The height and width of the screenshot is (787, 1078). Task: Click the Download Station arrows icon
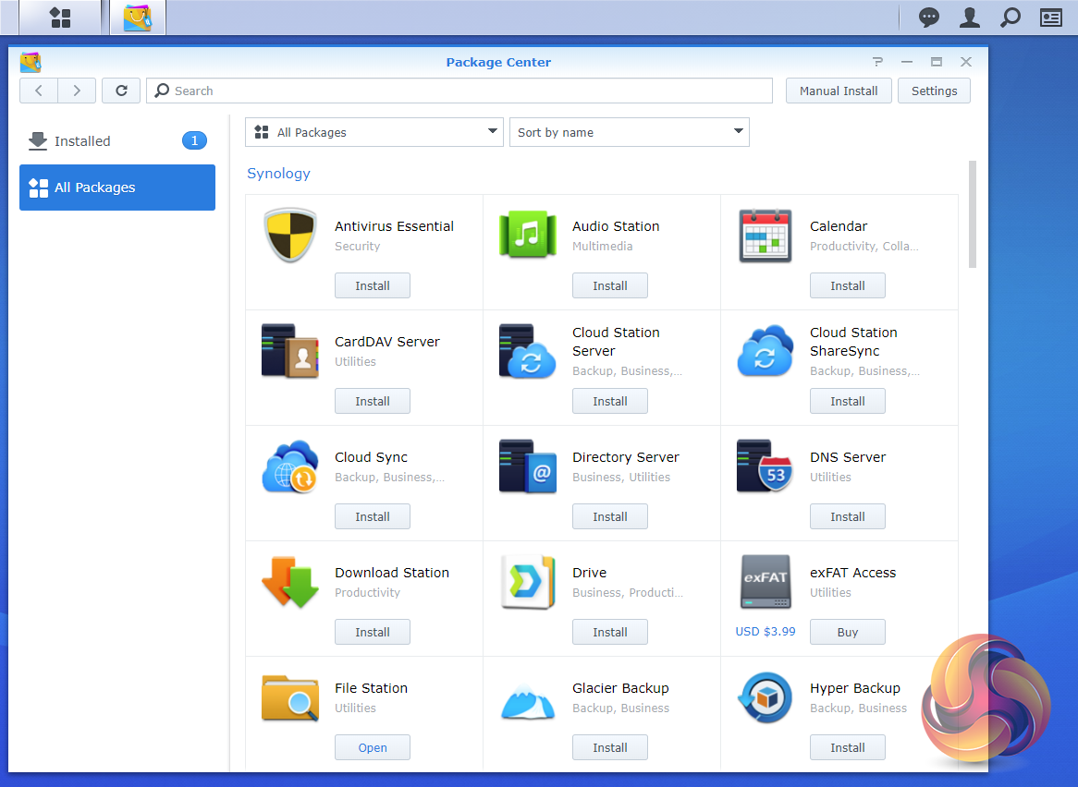click(290, 582)
